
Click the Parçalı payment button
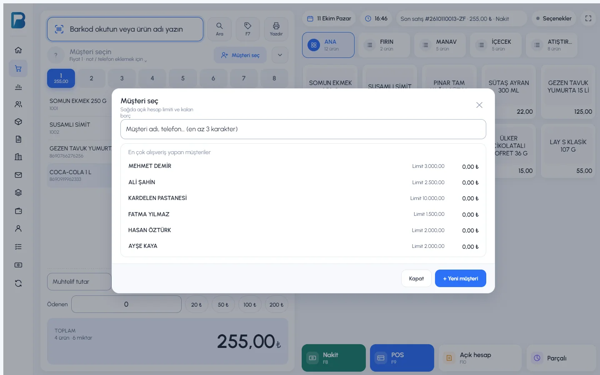[561, 358]
